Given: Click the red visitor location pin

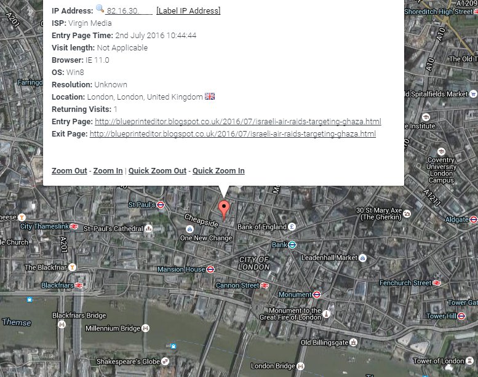Looking at the screenshot, I should pos(224,210).
